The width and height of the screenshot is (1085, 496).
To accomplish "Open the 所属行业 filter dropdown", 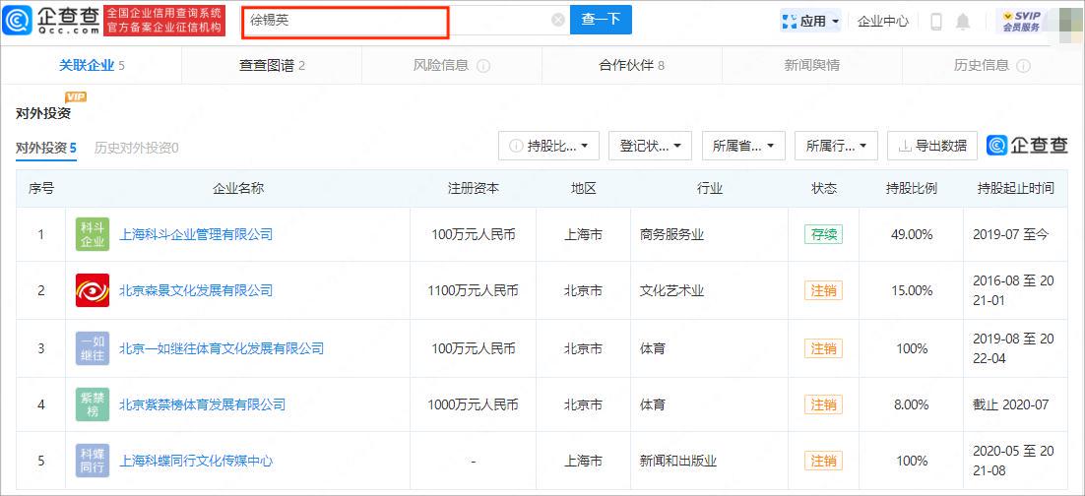I will pos(836,146).
